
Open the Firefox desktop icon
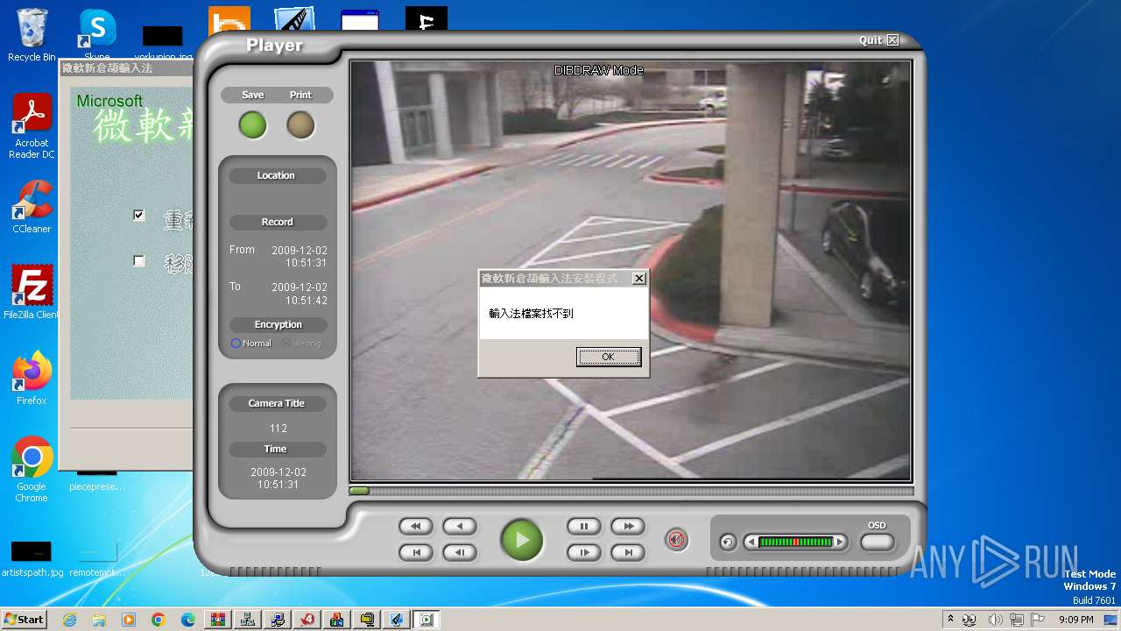(x=32, y=379)
